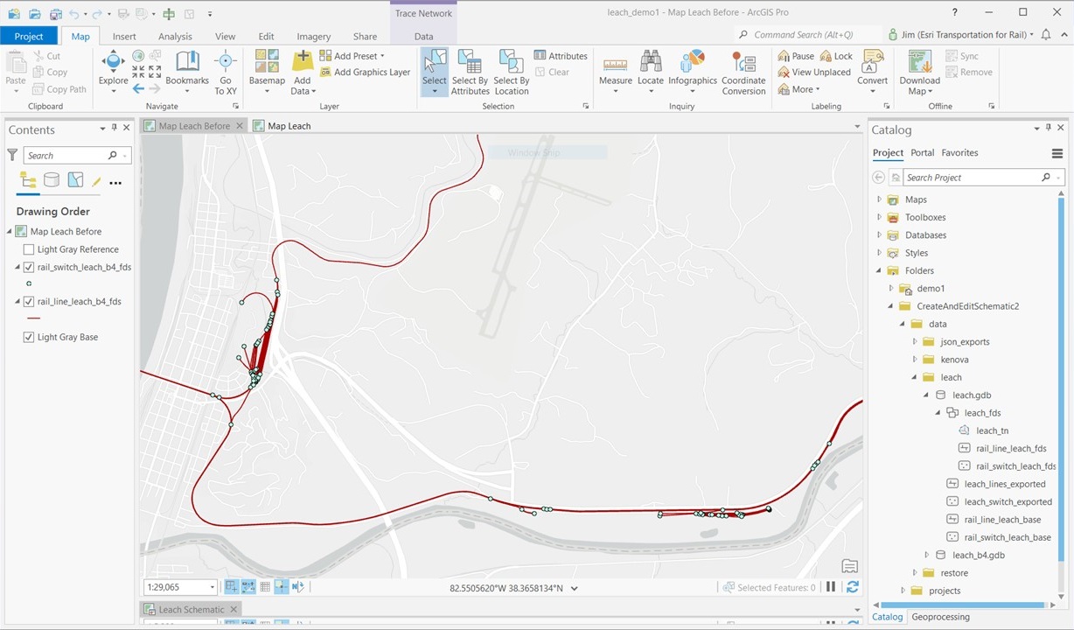The height and width of the screenshot is (630, 1074).
Task: Pause labeling in the Labeling group
Action: pos(797,55)
